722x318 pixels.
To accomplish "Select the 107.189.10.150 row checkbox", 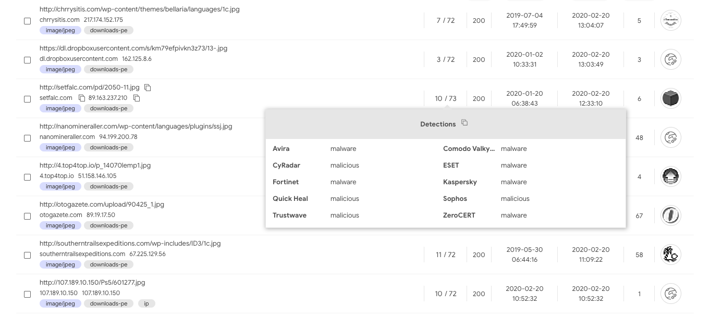I will pos(28,294).
